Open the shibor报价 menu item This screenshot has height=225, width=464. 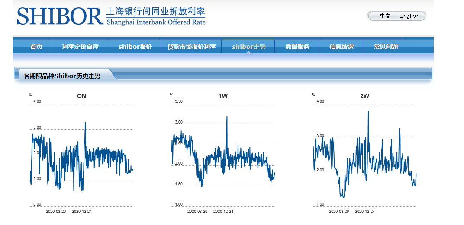tap(135, 47)
